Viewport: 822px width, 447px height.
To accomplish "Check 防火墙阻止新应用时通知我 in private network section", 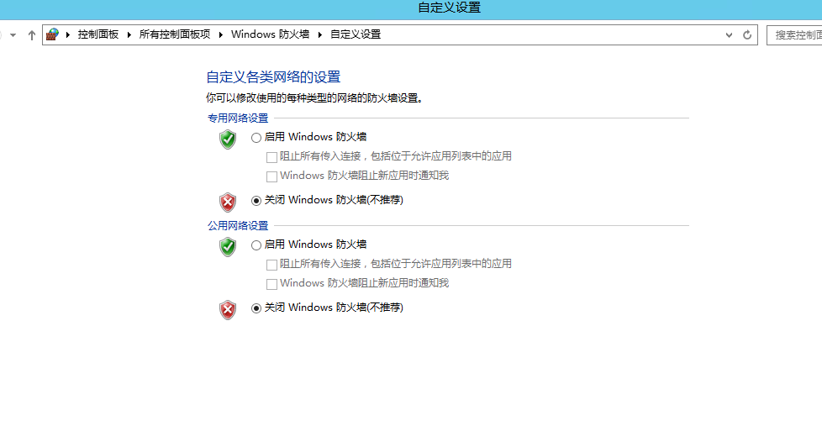I will pyautogui.click(x=271, y=176).
